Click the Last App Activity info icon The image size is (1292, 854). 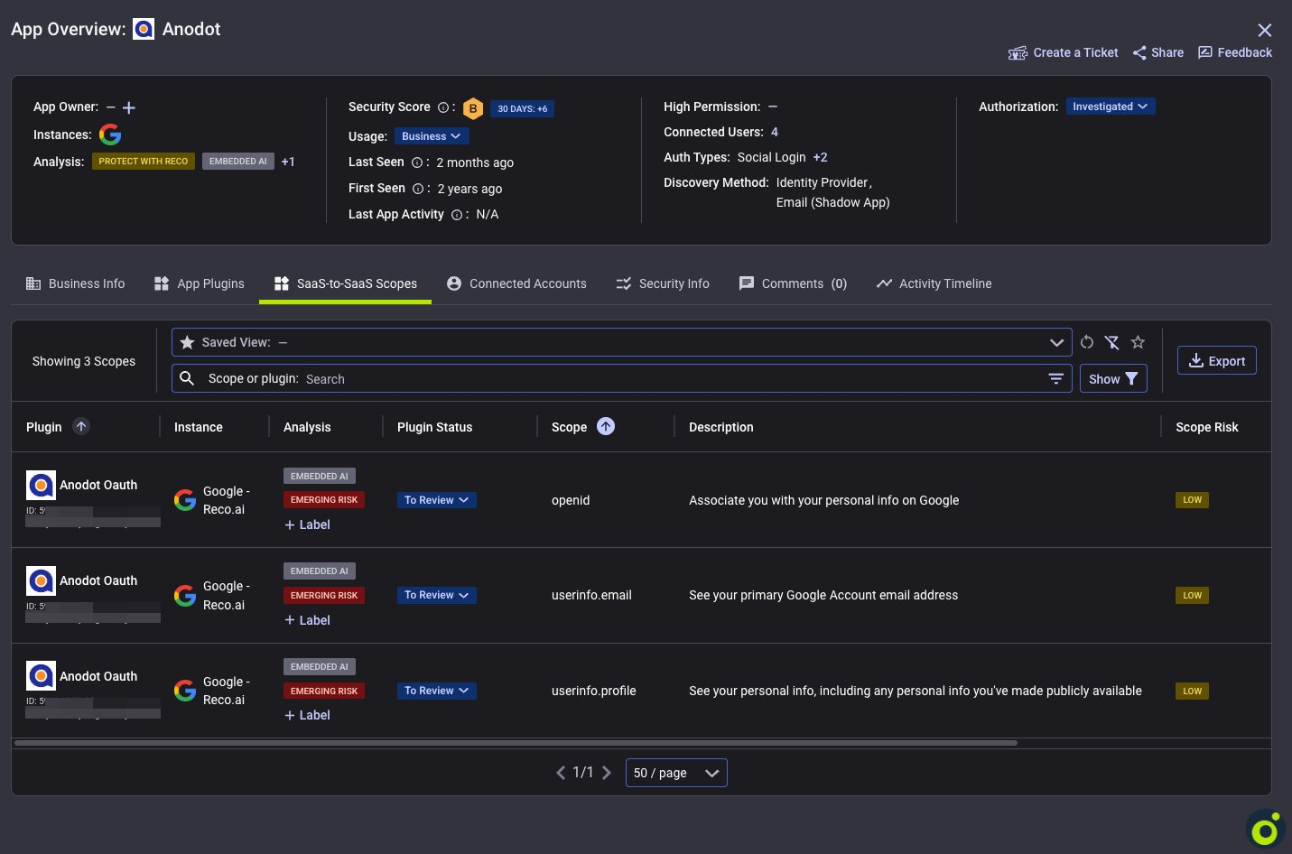coord(457,215)
